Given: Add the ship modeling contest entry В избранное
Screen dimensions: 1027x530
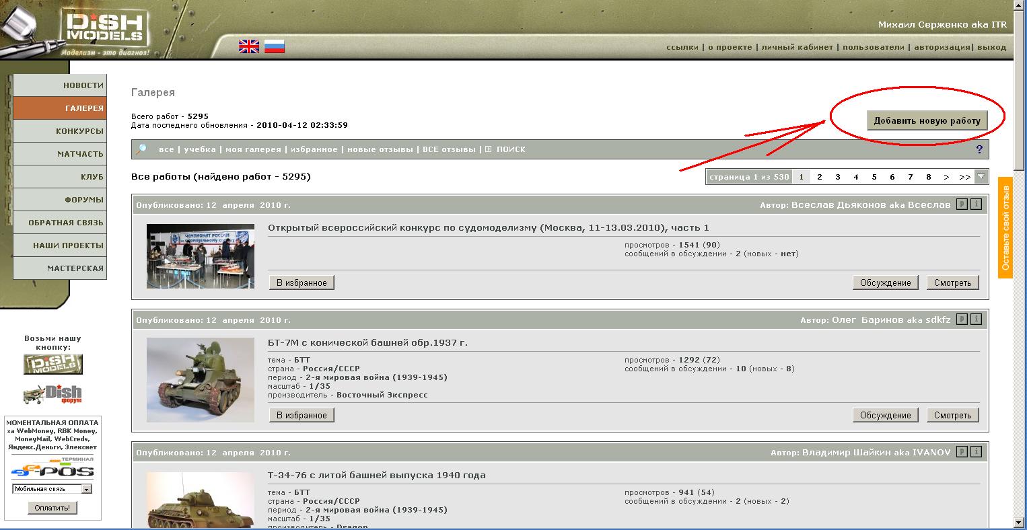Looking at the screenshot, I should tap(302, 282).
